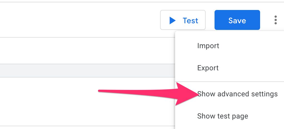Image resolution: width=284 pixels, height=129 pixels.
Task: Click the blue Save button
Action: [237, 20]
